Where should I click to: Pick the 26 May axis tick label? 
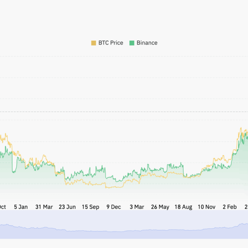pos(160,207)
